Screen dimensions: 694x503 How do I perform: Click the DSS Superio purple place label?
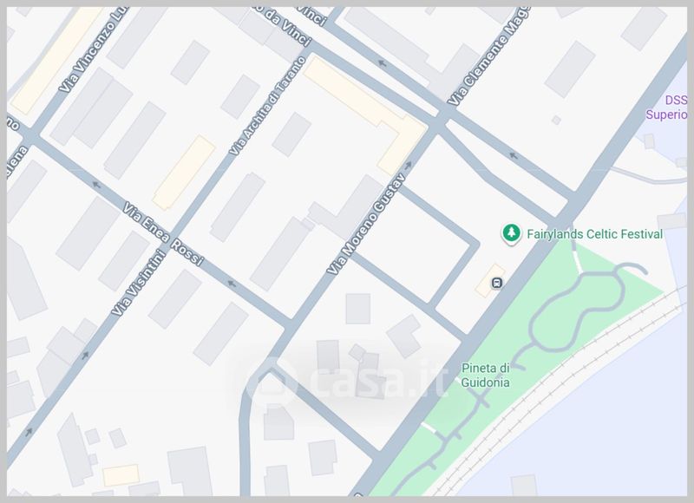[667, 107]
